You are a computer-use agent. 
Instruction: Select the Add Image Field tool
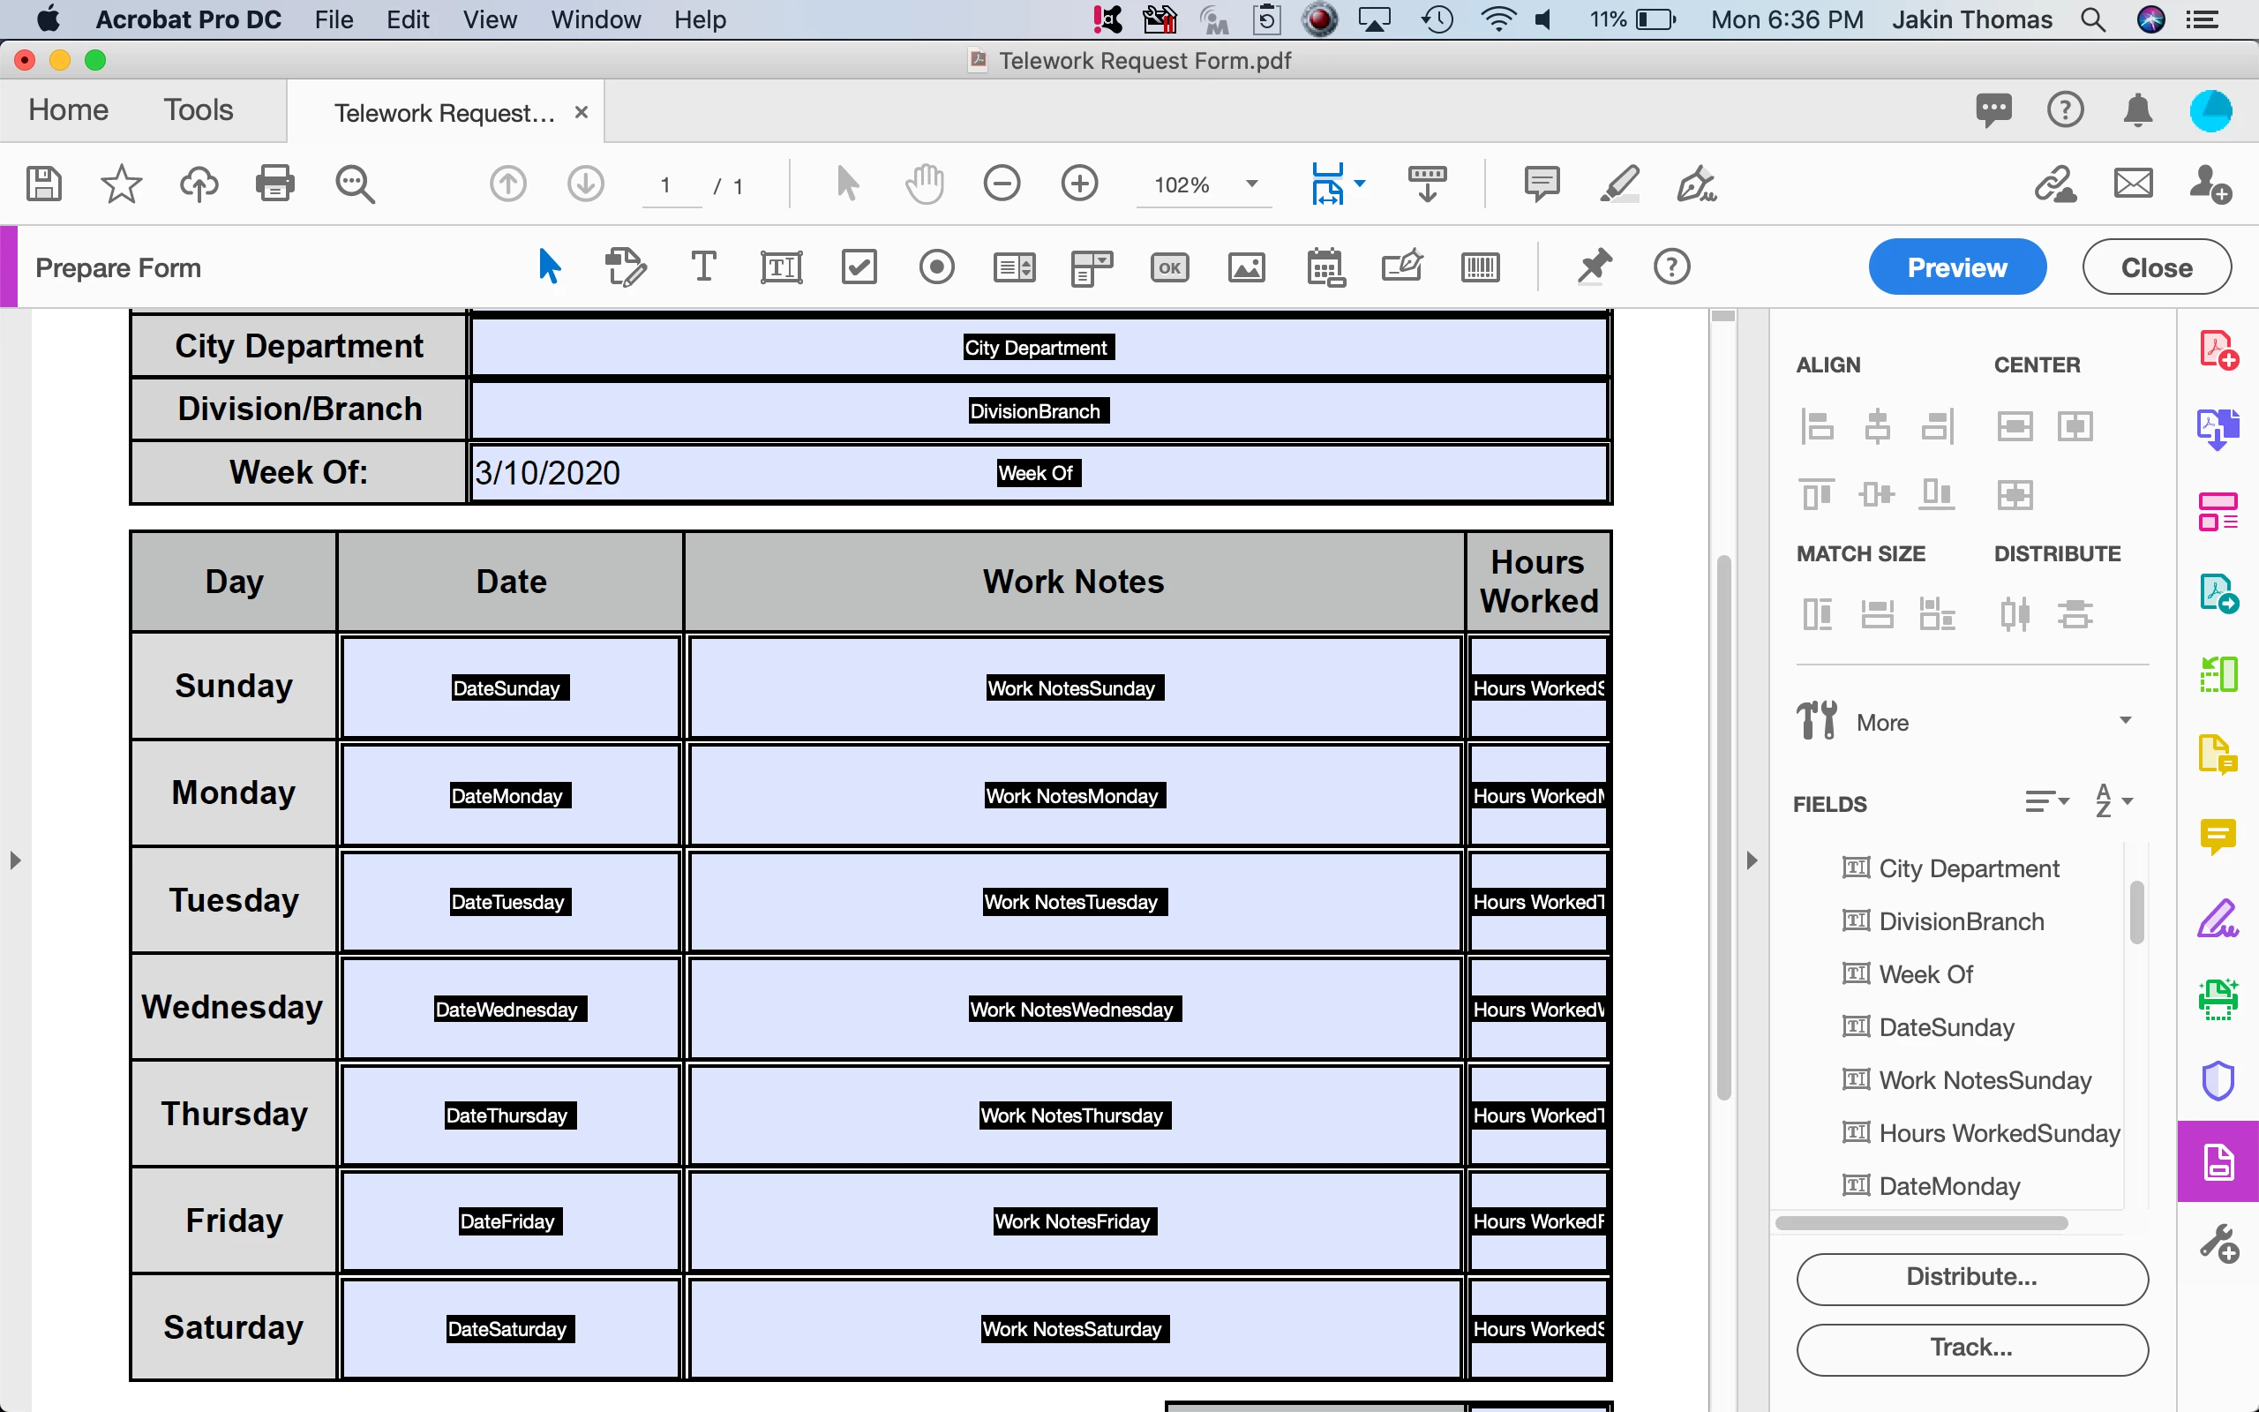pyautogui.click(x=1246, y=268)
